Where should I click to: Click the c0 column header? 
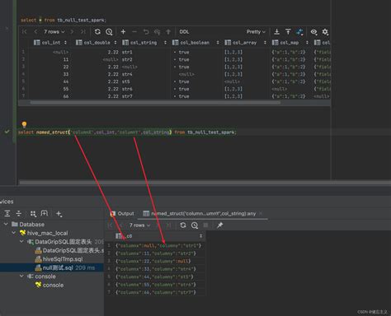pyautogui.click(x=159, y=236)
